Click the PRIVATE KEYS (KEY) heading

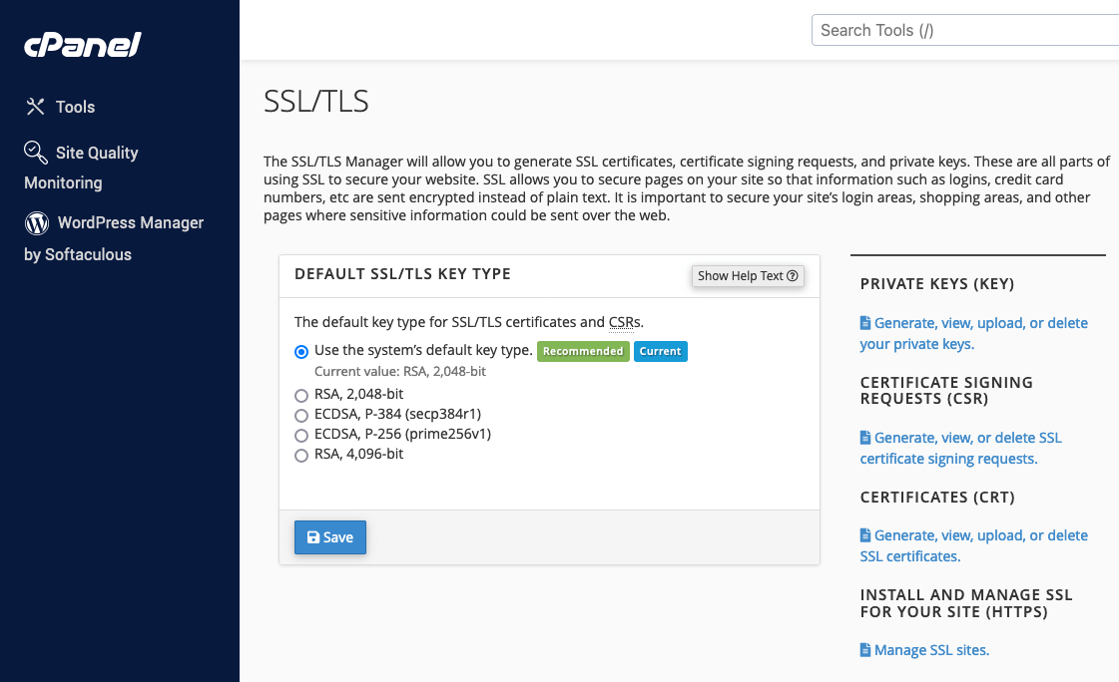click(x=937, y=283)
